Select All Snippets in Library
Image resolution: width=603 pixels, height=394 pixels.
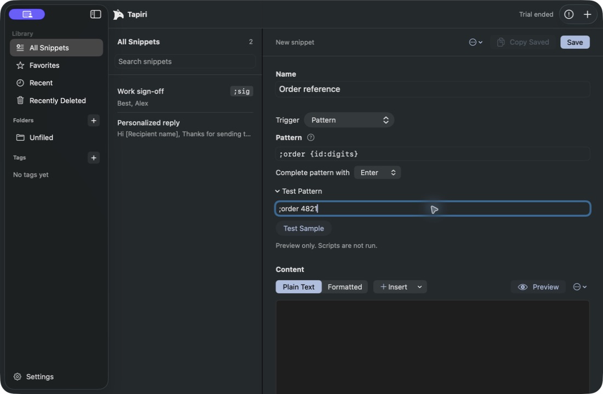point(56,48)
